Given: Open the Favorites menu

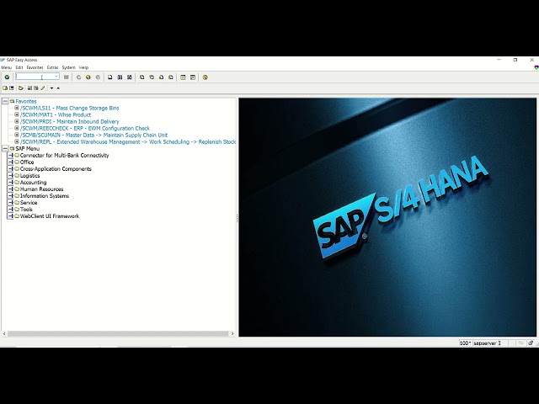Looking at the screenshot, I should [35, 67].
